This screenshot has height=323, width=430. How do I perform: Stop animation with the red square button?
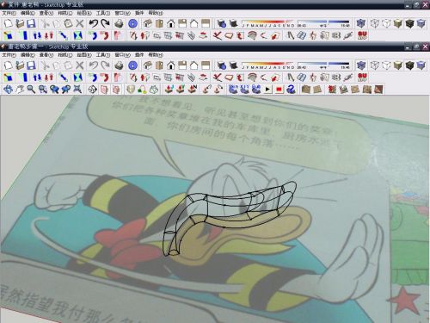pyautogui.click(x=279, y=90)
